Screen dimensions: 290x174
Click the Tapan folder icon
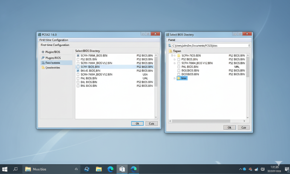point(170,51)
